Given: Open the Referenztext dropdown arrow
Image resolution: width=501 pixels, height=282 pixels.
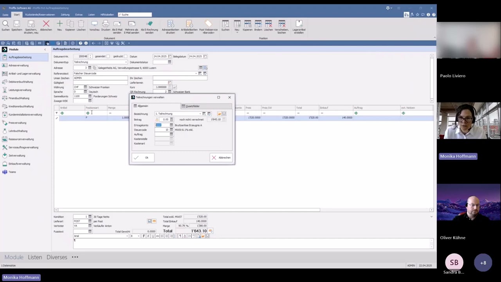Looking at the screenshot, I should (x=196, y=73).
